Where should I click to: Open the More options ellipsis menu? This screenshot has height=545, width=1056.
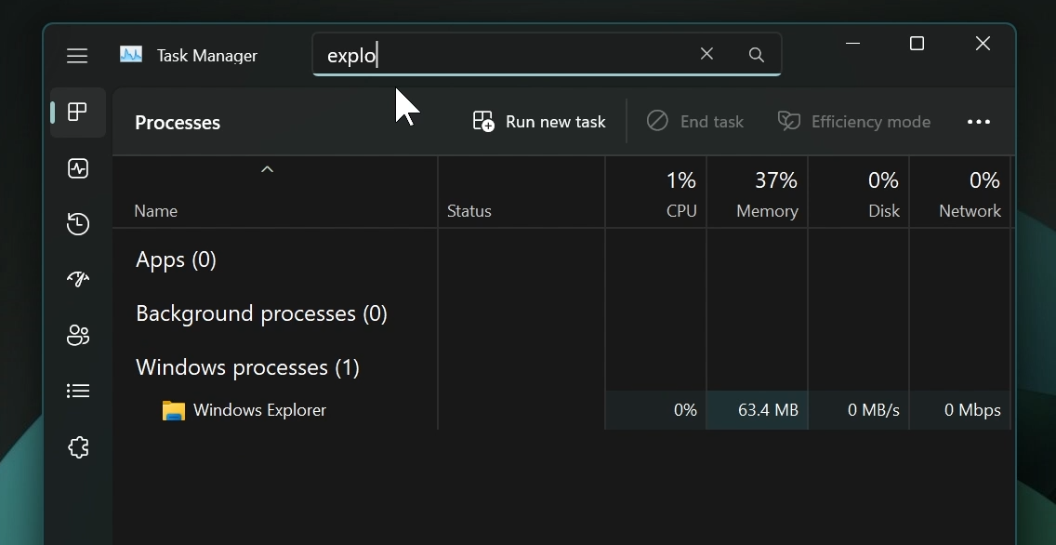pos(978,121)
